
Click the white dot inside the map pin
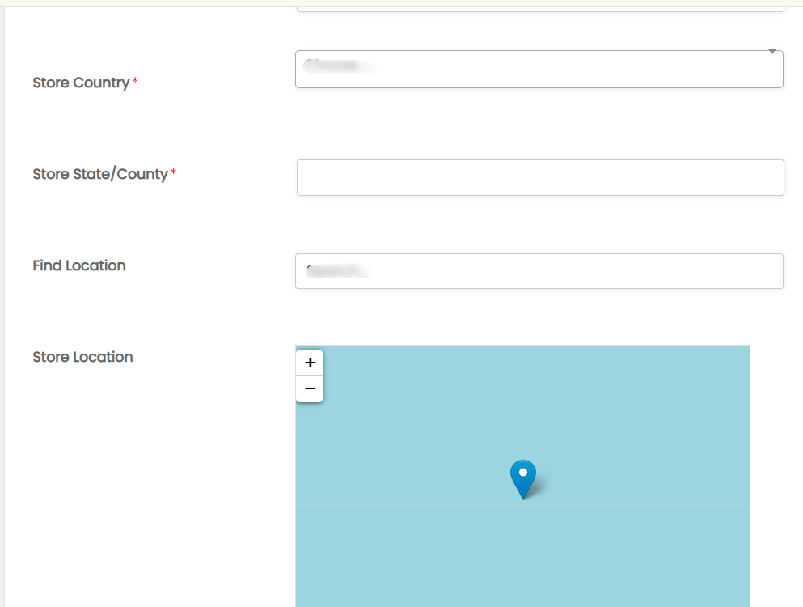(523, 472)
